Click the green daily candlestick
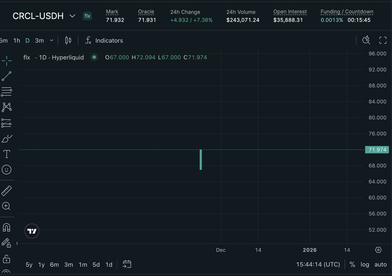 click(201, 160)
